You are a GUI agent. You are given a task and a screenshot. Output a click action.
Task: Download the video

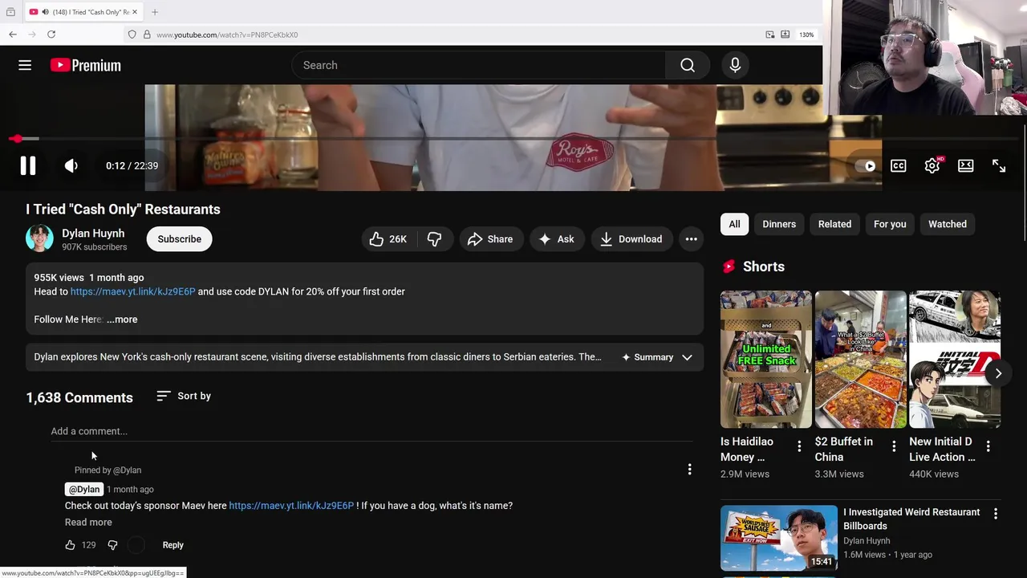coord(631,239)
